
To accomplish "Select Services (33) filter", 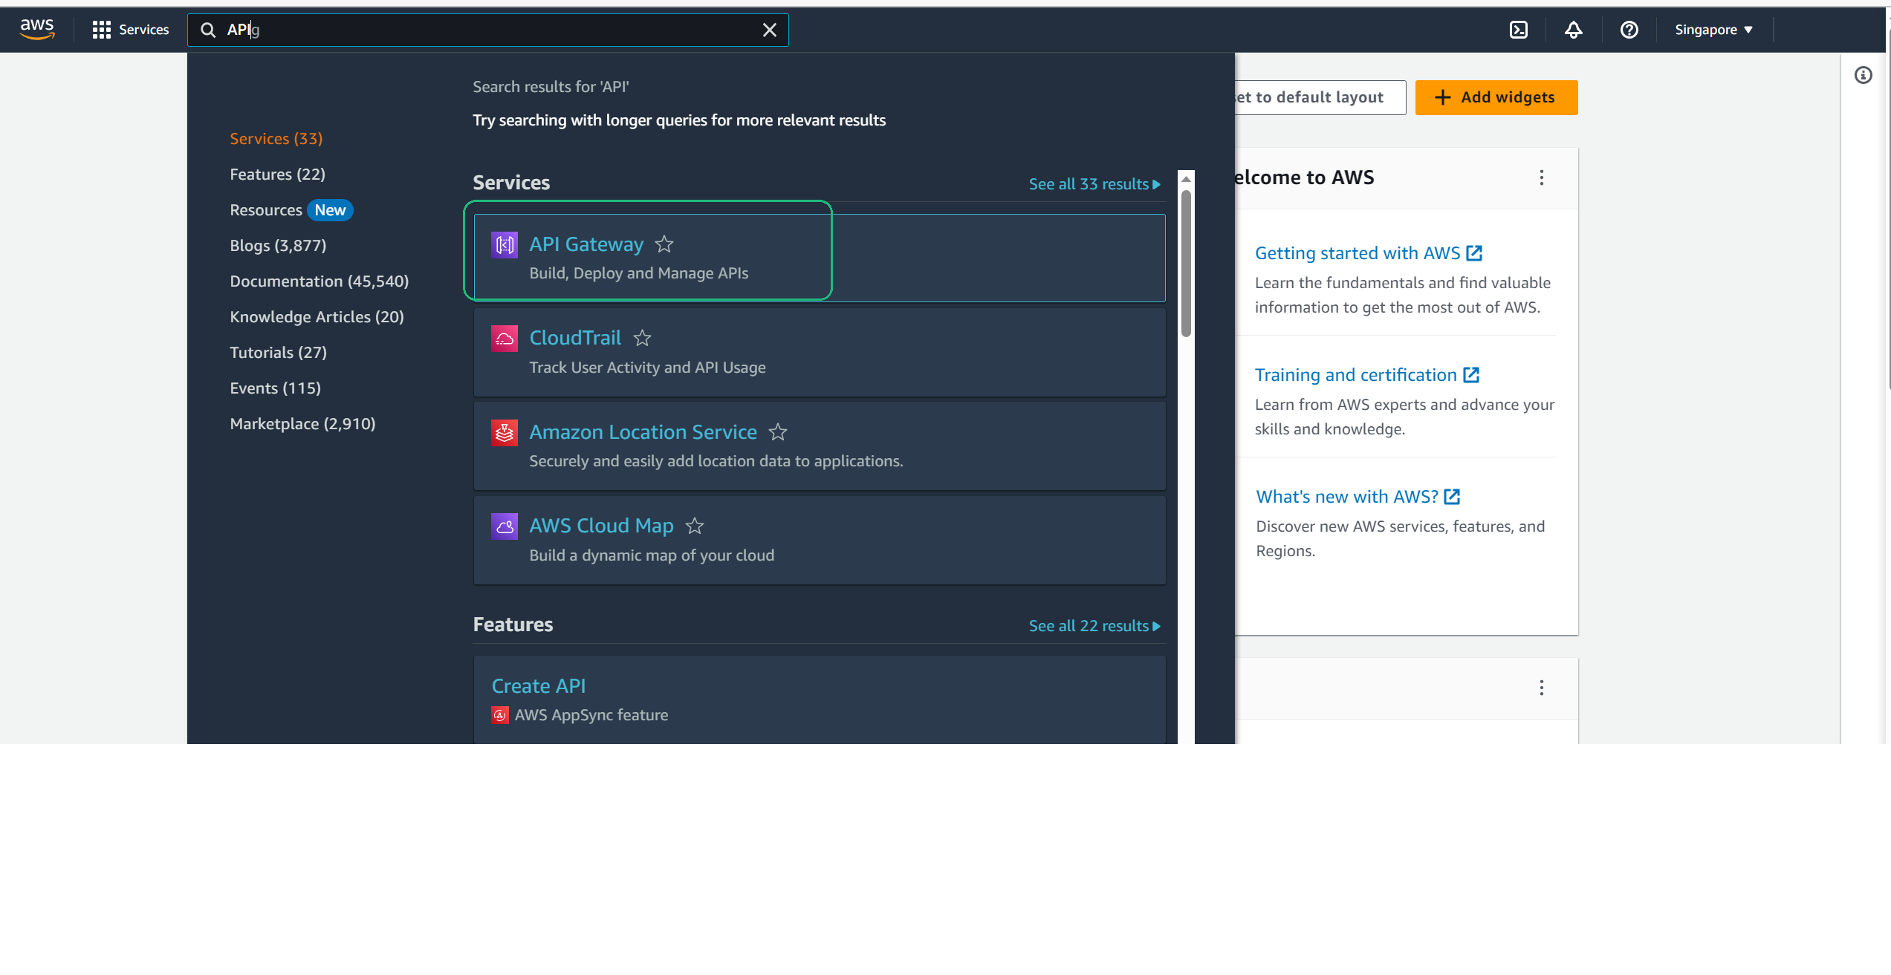I will tap(276, 139).
